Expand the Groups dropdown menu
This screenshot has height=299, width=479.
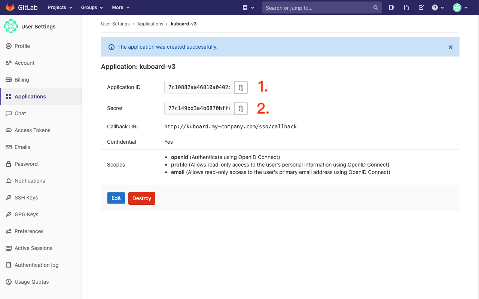coord(92,7)
